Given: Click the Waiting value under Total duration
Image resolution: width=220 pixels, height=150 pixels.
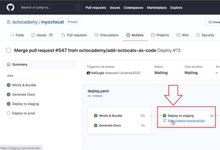Looking at the screenshot, I should pos(191,73).
